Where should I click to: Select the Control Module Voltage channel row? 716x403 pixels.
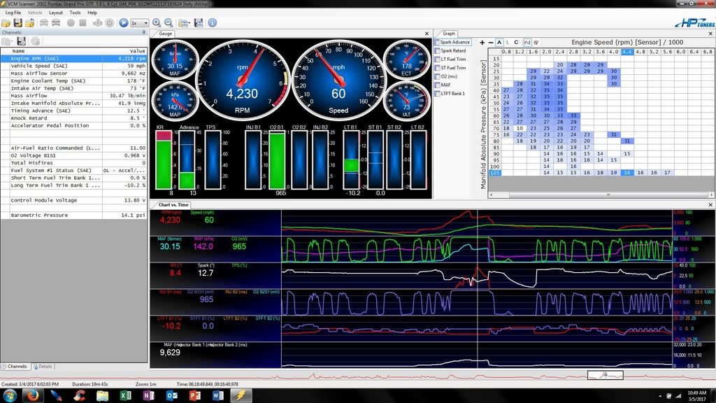click(73, 200)
